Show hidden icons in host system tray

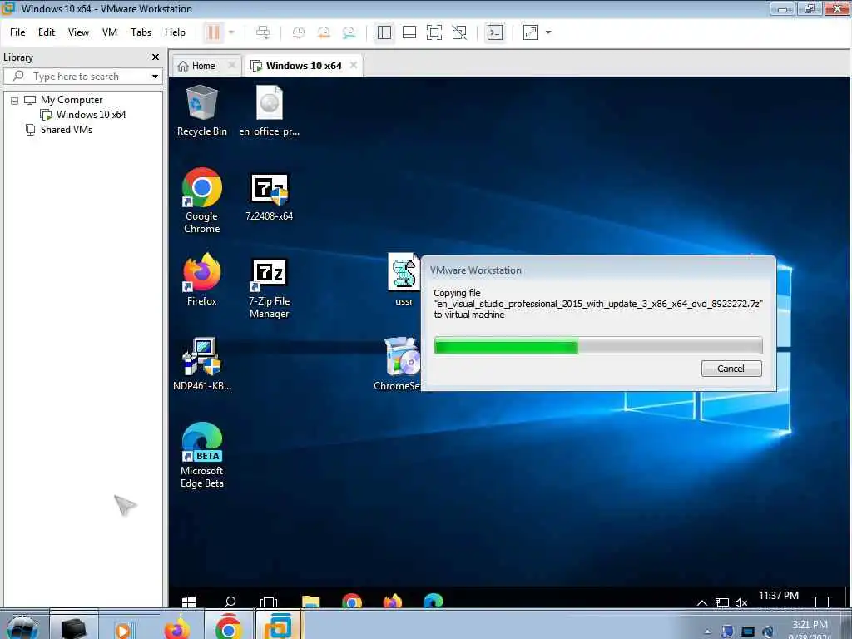(x=707, y=632)
